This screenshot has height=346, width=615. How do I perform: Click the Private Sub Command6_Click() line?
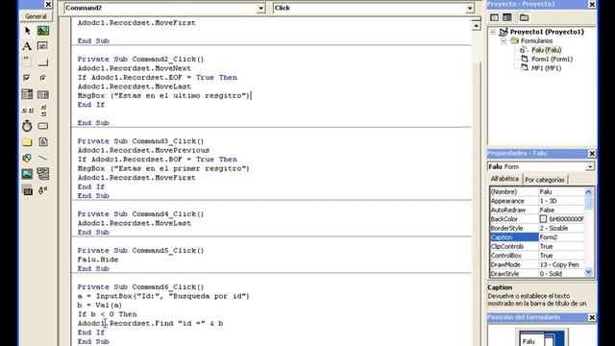[x=141, y=287]
